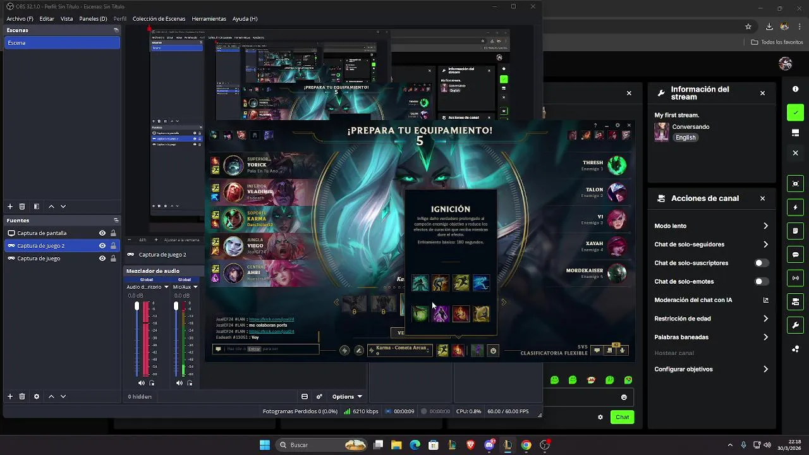Screen dimensions: 809x455
Task: Open Moderación del chat con IA
Action: [711, 300]
